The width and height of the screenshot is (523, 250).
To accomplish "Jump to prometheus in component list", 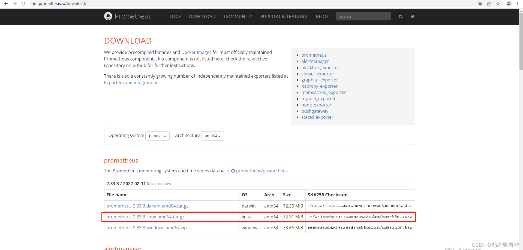I will point(314,55).
